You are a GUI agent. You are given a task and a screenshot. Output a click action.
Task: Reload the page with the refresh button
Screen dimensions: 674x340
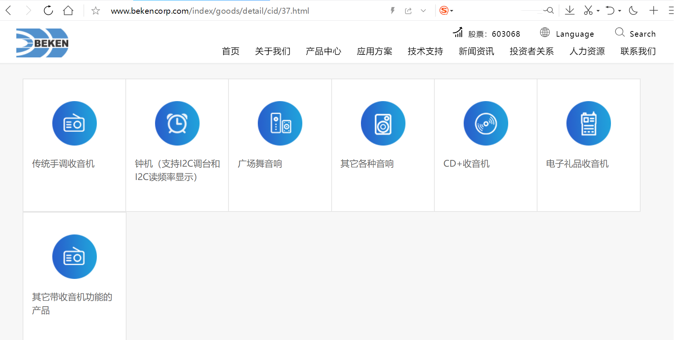[x=48, y=11]
